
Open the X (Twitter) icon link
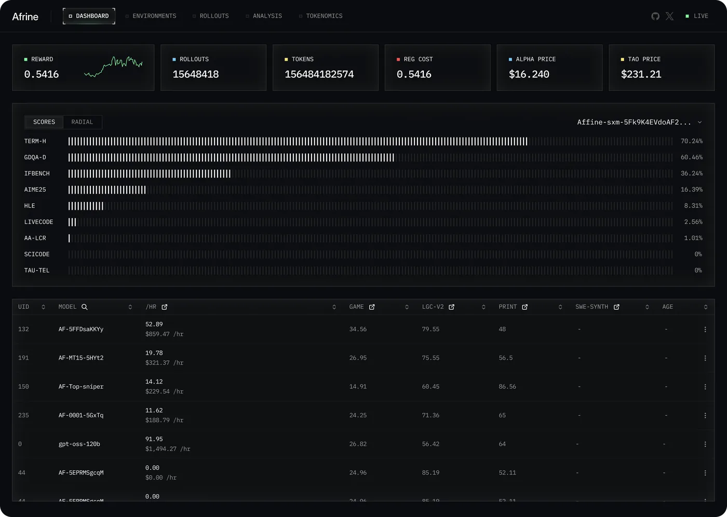(670, 16)
